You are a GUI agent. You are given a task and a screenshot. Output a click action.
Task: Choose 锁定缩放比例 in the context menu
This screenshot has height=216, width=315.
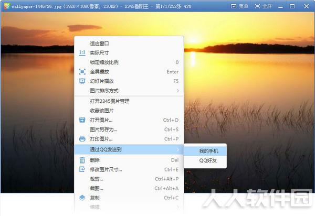[x=129, y=62]
